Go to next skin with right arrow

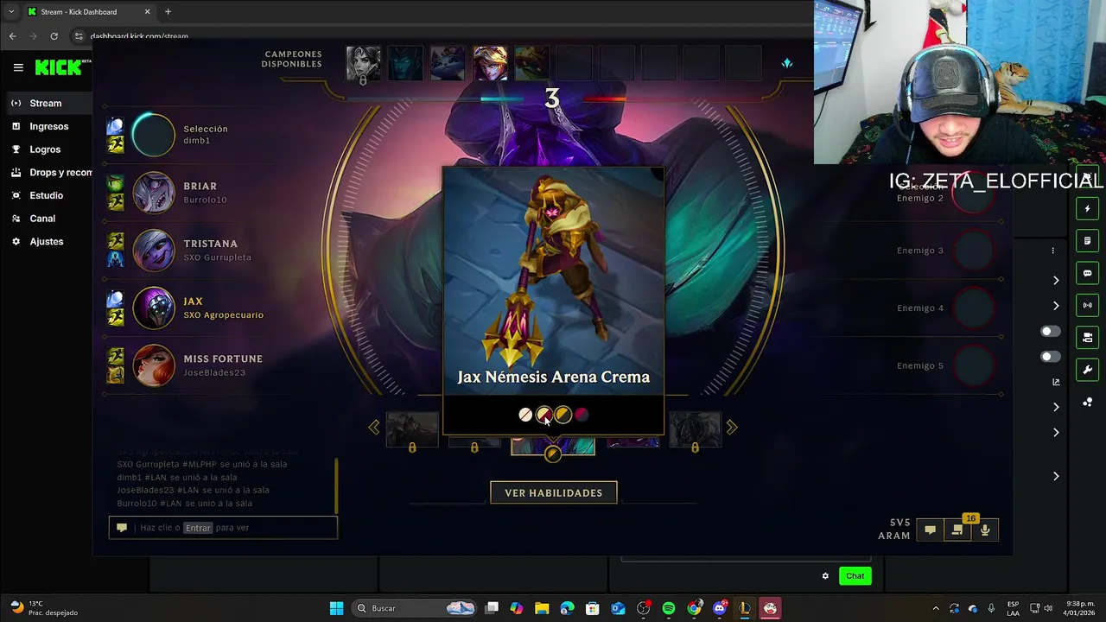pyautogui.click(x=732, y=427)
